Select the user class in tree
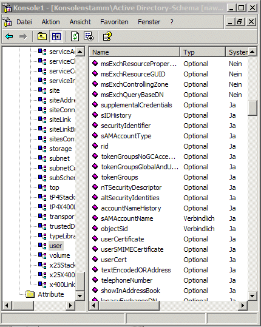This screenshot has height=327, width=261. tap(56, 246)
